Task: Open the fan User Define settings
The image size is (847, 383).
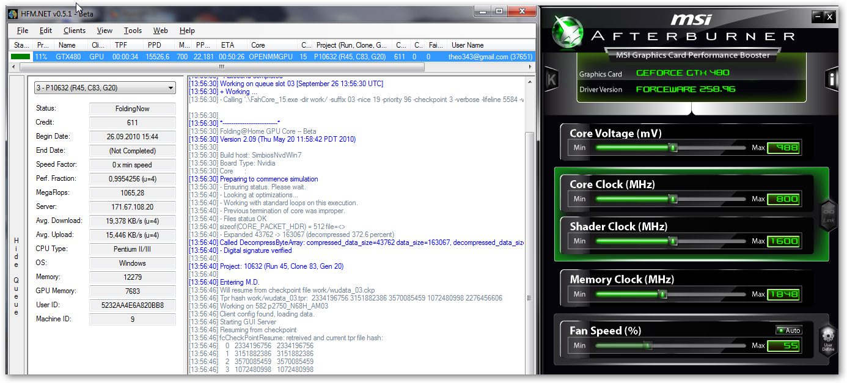Action: click(827, 339)
